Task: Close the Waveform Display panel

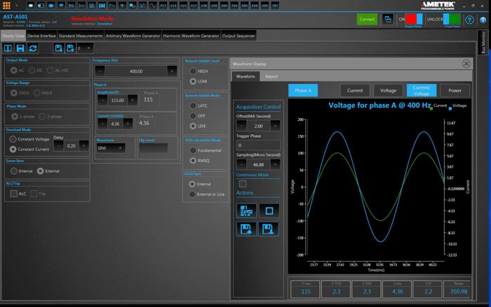Action: pos(466,63)
